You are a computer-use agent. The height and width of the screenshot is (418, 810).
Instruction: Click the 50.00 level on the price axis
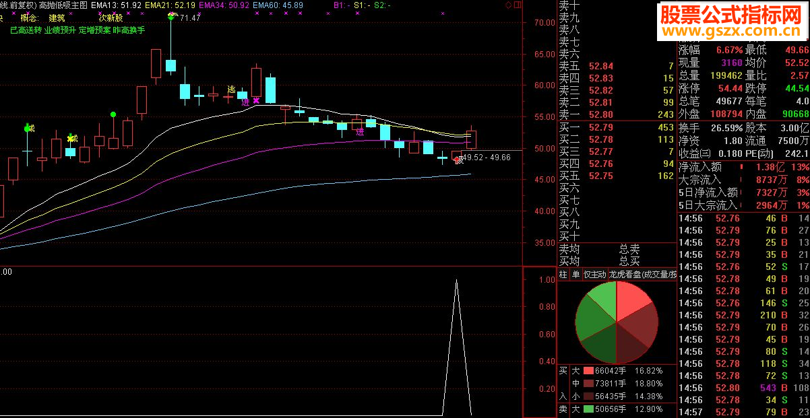click(x=544, y=149)
